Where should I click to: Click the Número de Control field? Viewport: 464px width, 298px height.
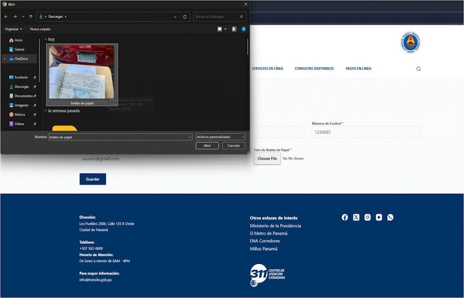pos(366,132)
